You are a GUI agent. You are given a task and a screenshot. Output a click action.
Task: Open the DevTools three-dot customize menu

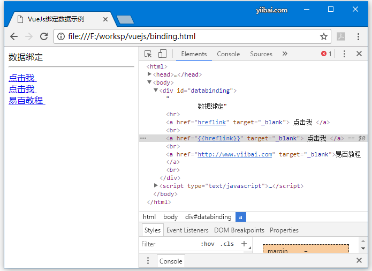344,54
